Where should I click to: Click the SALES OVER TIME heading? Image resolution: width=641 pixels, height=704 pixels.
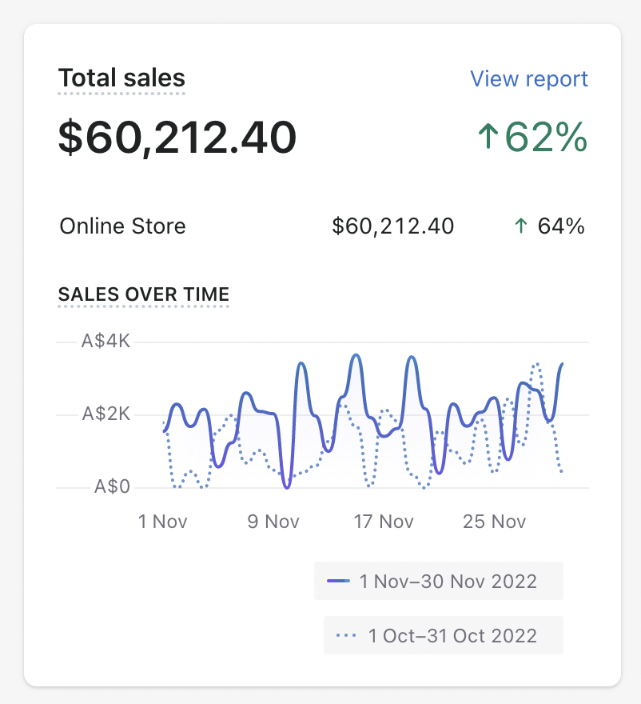tap(144, 294)
